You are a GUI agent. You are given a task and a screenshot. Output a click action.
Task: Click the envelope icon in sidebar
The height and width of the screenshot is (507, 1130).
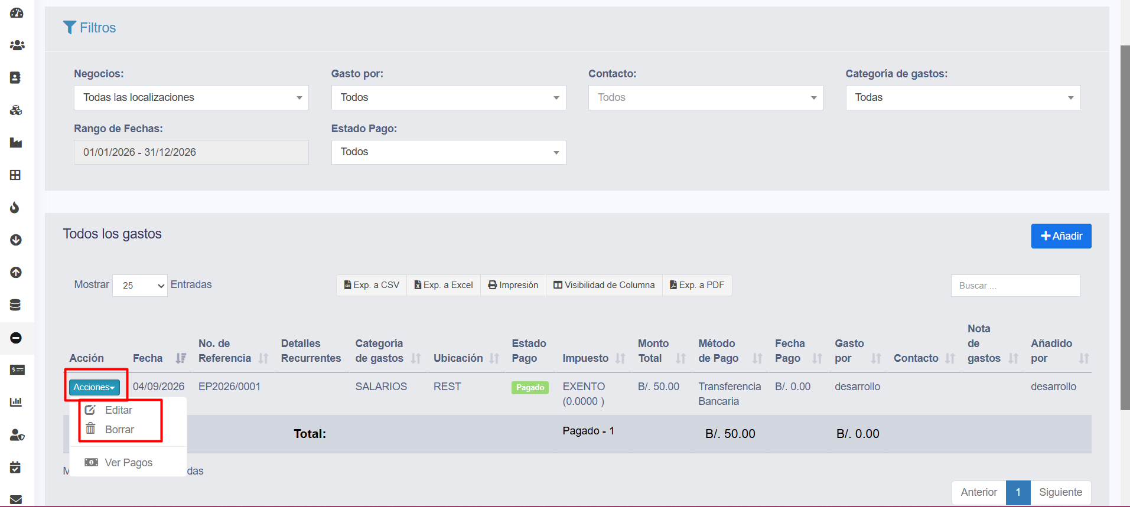pyautogui.click(x=16, y=499)
